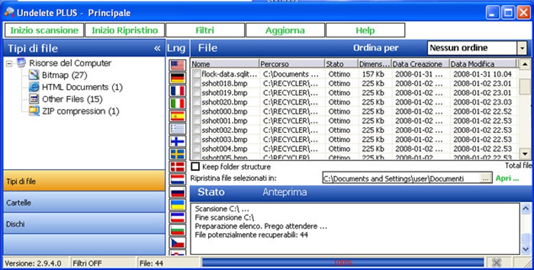The image size is (534, 270).
Task: Pick the Spanish flag language
Action: point(177,116)
